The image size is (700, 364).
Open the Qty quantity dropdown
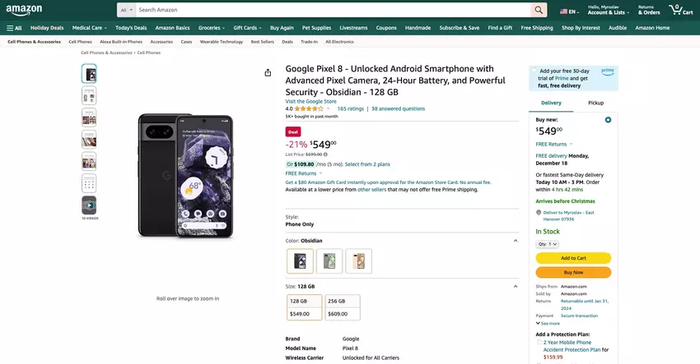tap(548, 244)
